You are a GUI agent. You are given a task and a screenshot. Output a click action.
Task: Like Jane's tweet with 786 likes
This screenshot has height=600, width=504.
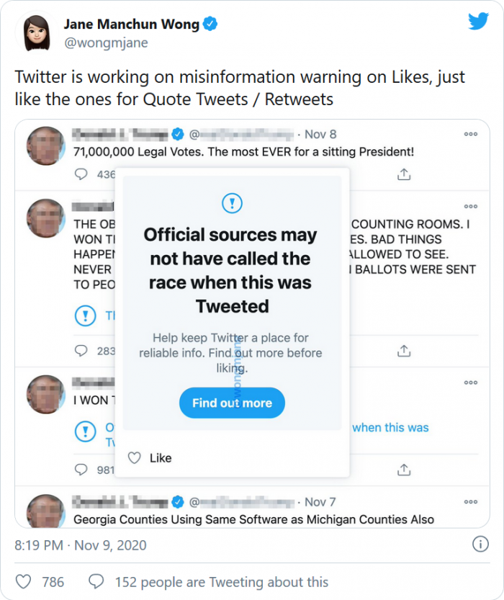(24, 582)
